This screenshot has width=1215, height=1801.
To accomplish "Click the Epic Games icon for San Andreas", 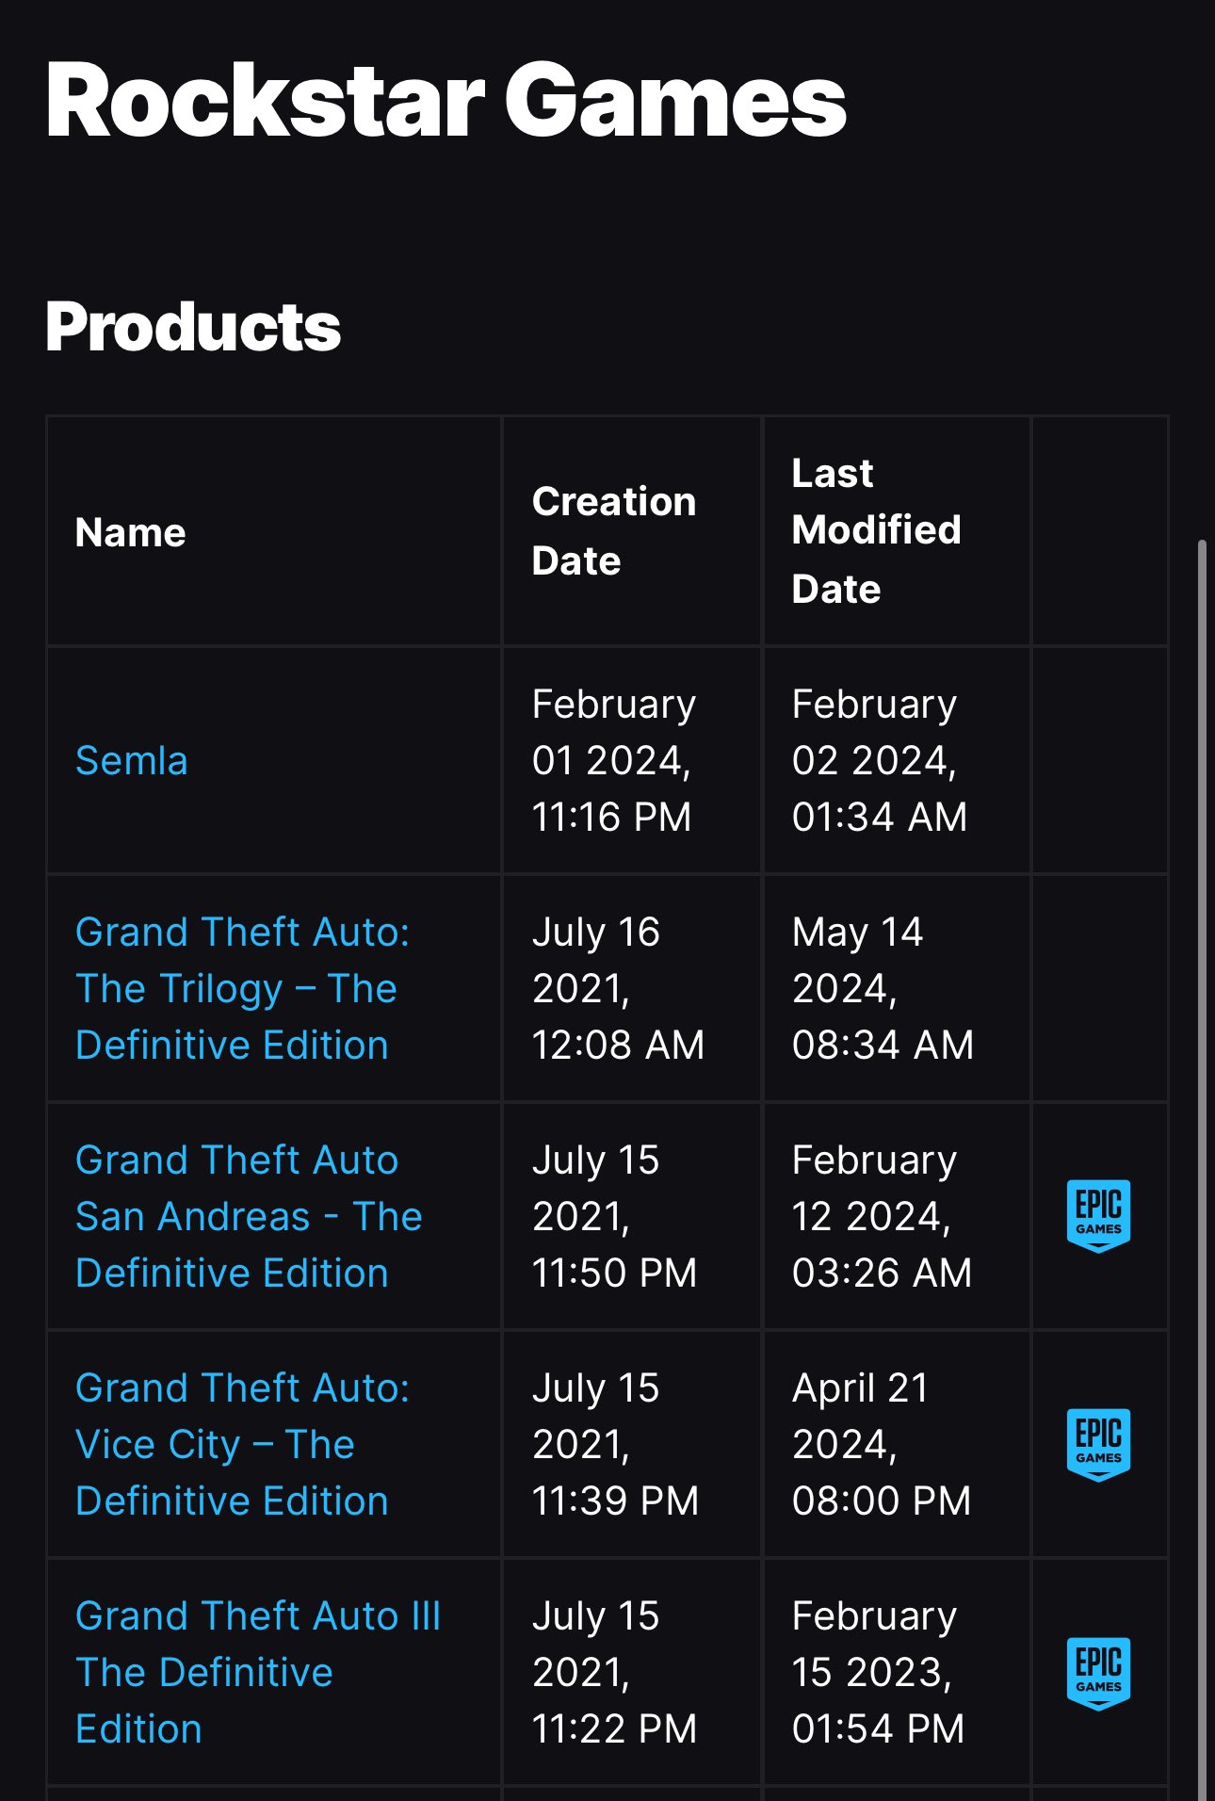I will click(1098, 1216).
